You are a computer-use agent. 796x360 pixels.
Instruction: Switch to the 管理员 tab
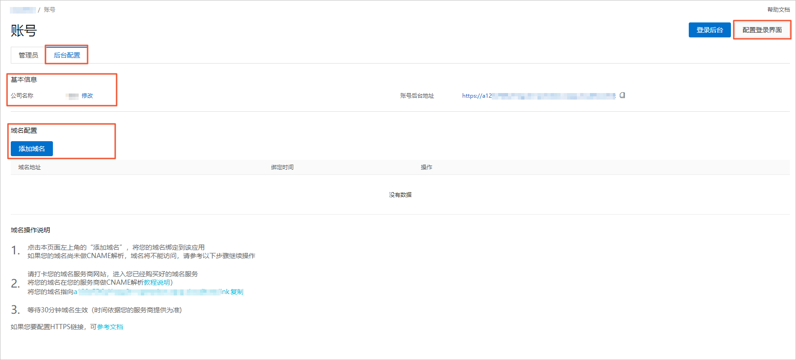click(x=28, y=55)
